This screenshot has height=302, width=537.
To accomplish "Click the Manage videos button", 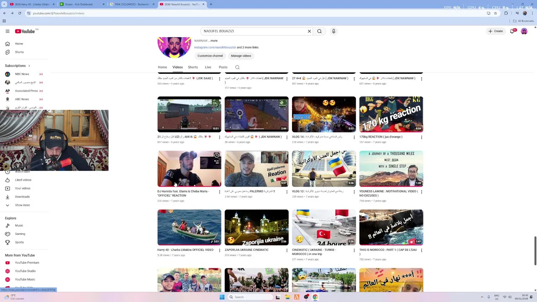I will 241,56.
